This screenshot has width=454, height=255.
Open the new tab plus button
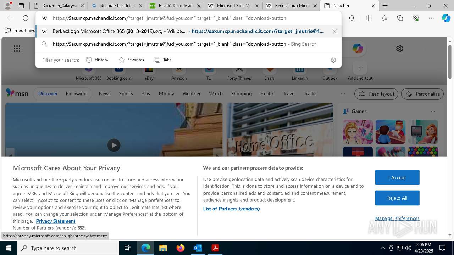coord(385,6)
